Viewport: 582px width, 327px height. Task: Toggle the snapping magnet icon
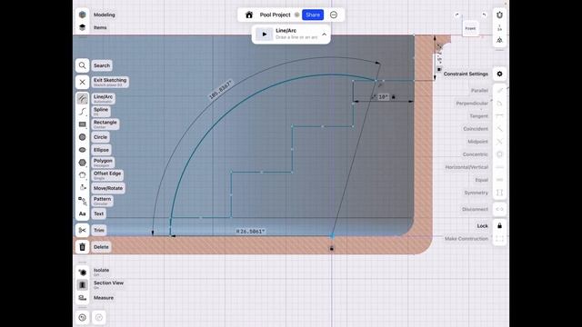click(x=499, y=15)
